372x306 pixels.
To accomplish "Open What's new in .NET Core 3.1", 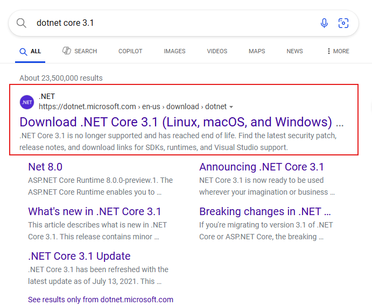I will click(94, 211).
